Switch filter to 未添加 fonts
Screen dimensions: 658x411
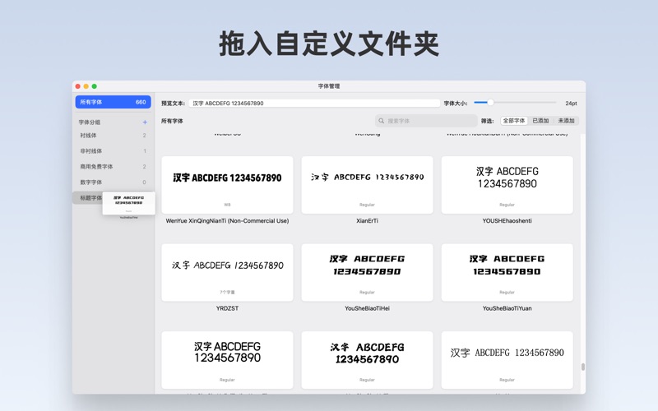click(566, 121)
